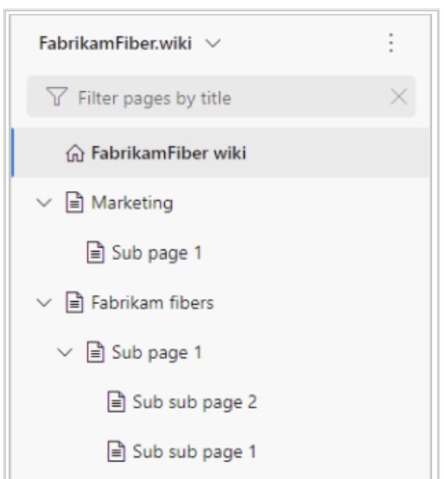This screenshot has width=444, height=479.
Task: Collapse the Fabrikam fibers tree node
Action: (x=44, y=303)
